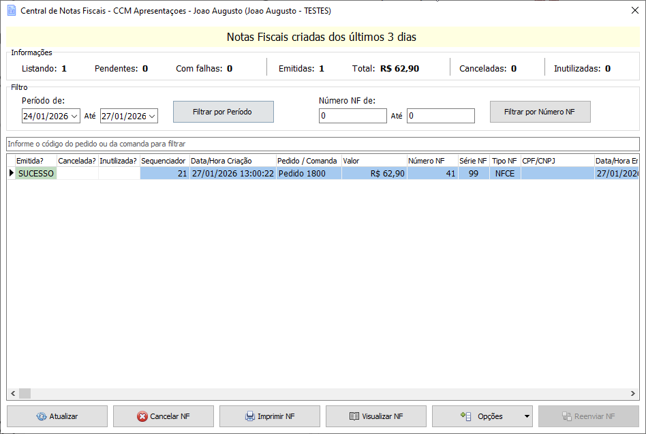This screenshot has height=434, width=646.
Task: Sort by the Sequenciador column header
Action: coord(164,161)
